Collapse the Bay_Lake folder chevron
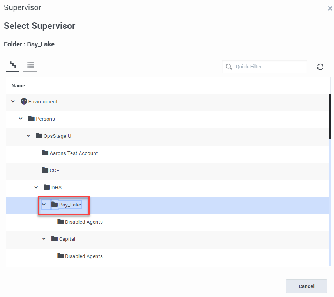 tap(44, 205)
